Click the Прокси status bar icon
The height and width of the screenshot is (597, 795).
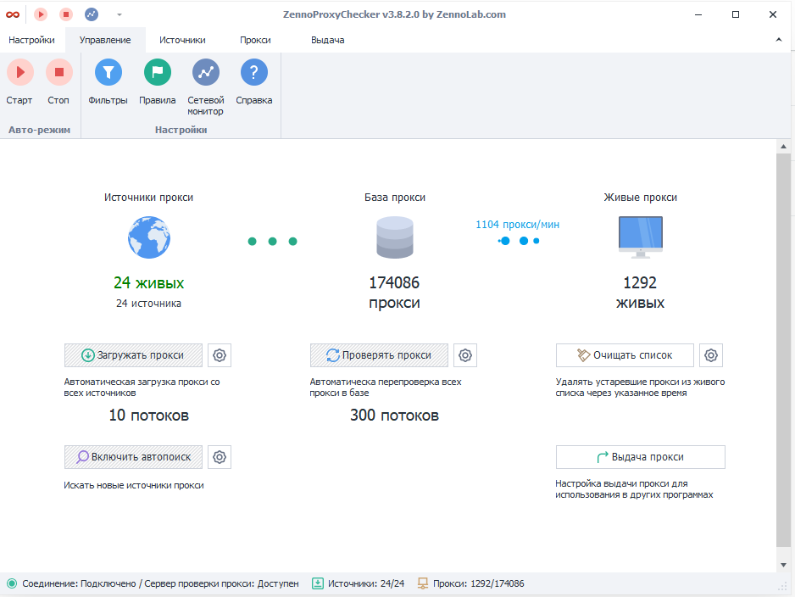coord(422,583)
